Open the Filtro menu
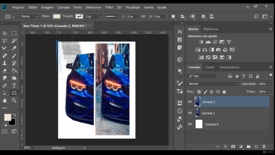 109,7
